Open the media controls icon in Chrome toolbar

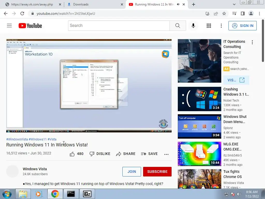pyautogui.click(x=234, y=13)
